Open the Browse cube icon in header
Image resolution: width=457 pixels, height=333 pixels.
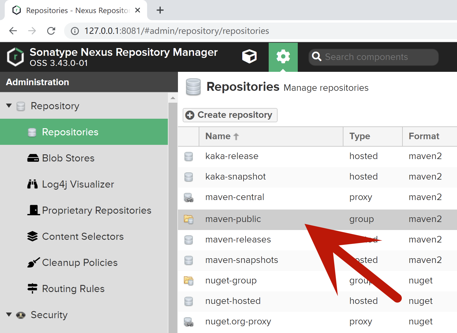pos(249,56)
